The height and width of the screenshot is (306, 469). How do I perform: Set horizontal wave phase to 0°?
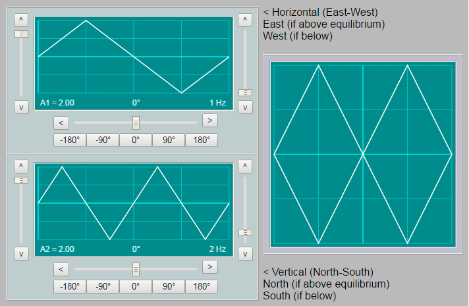point(136,140)
